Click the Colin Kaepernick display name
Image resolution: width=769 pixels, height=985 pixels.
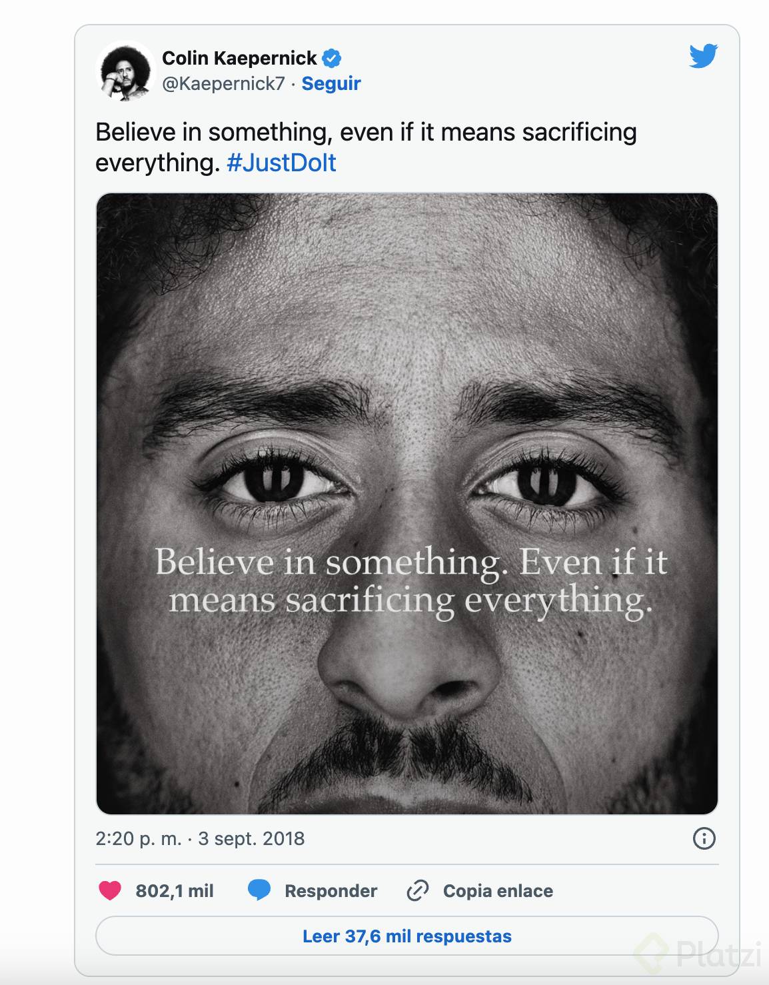coord(239,59)
